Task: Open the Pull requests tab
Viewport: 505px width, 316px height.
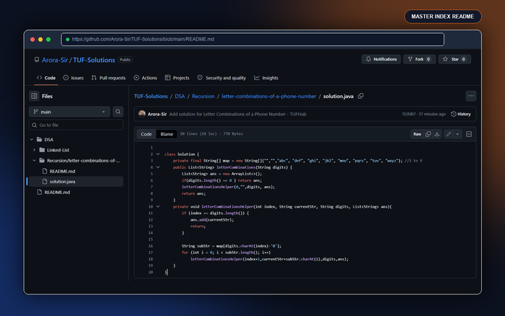Action: tap(108, 78)
